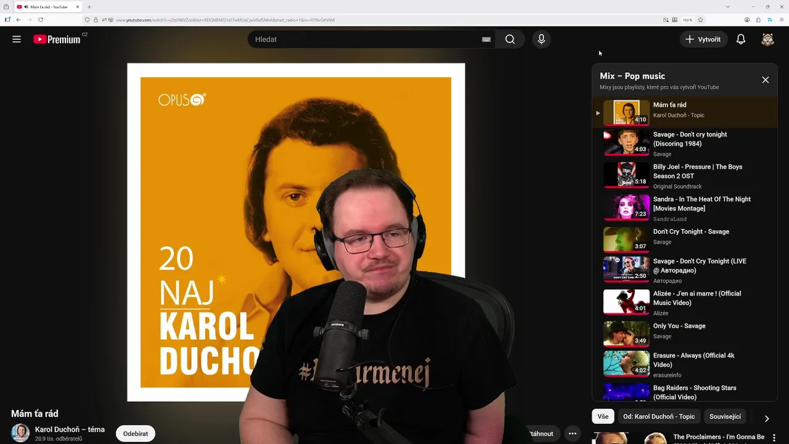Open Don't Cry Tonight - Savage 3:07 item
This screenshot has width=789, height=444.
tap(684, 239)
